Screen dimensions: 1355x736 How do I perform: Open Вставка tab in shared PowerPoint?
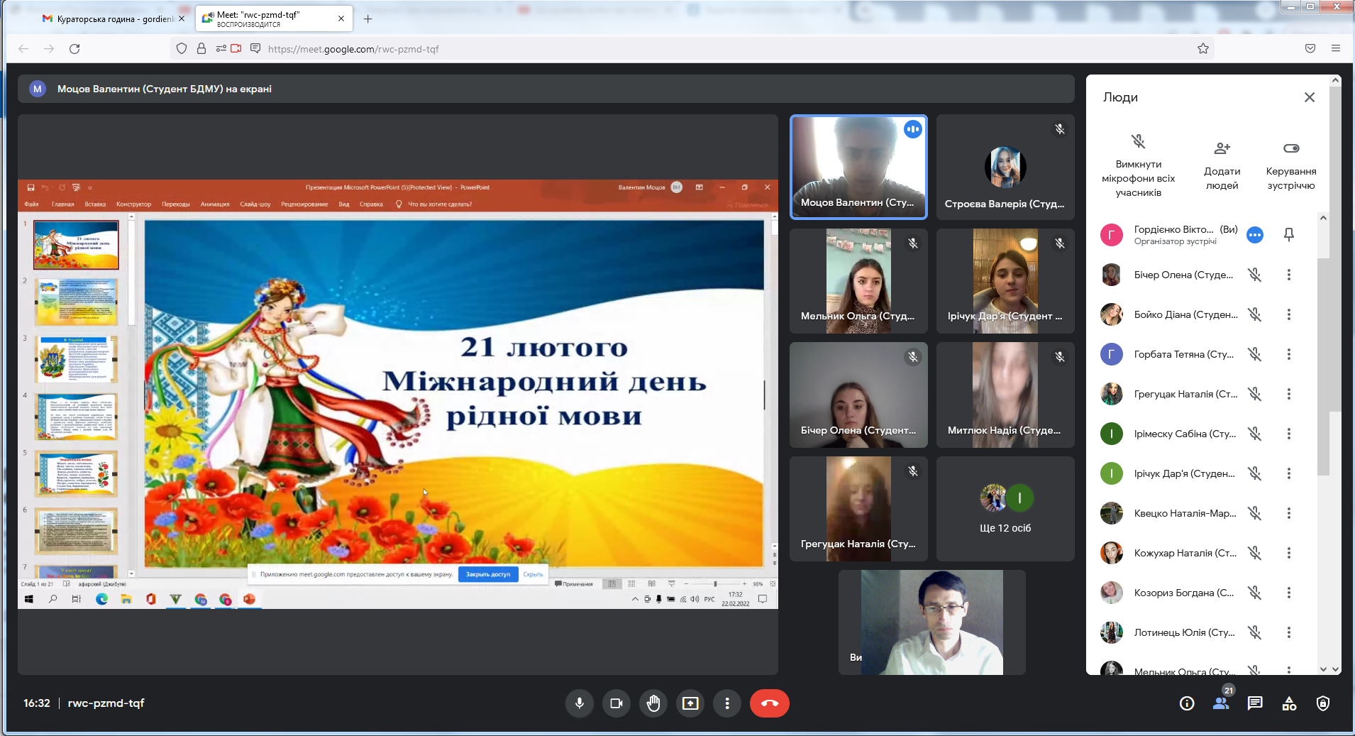click(95, 204)
